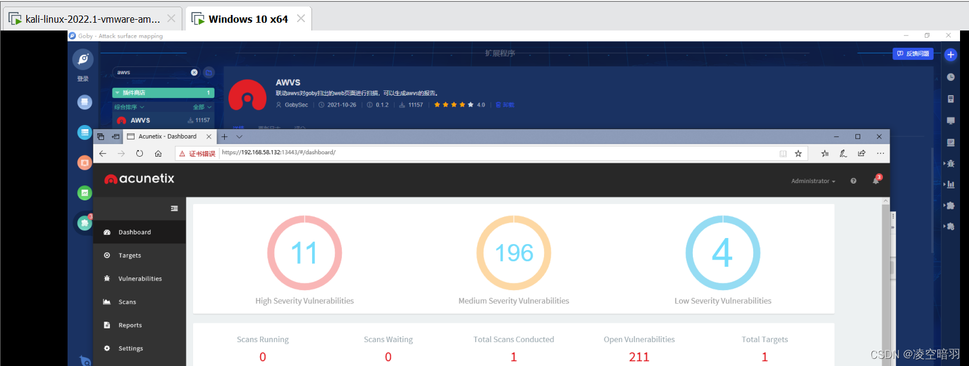Close the Windows 10 x64 VM tab

point(301,19)
